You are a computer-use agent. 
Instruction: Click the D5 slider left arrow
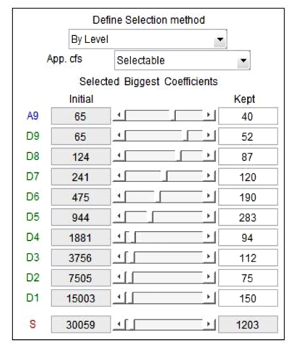tap(119, 217)
